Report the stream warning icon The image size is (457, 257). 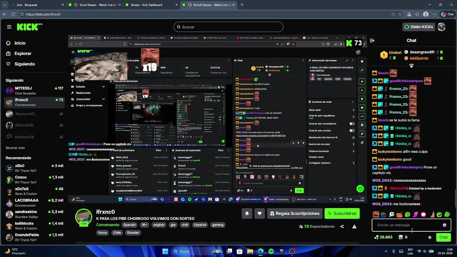pyautogui.click(x=354, y=227)
